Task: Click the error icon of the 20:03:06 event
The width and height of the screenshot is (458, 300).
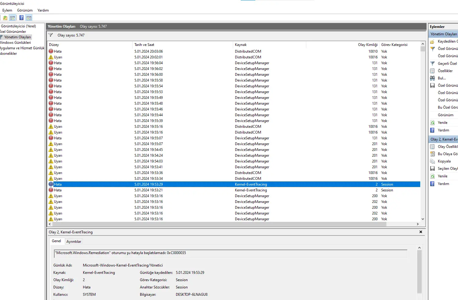Action: click(51, 51)
